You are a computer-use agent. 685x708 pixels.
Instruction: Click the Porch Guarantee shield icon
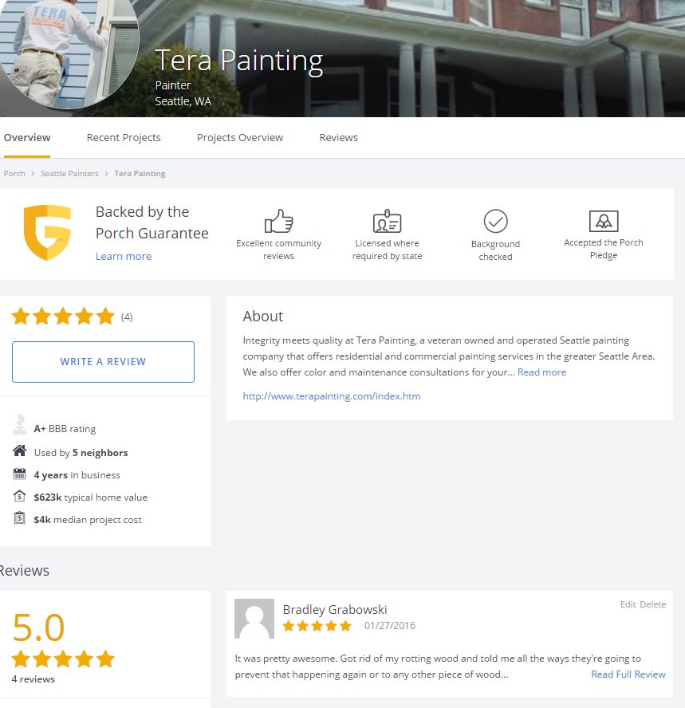tap(47, 233)
